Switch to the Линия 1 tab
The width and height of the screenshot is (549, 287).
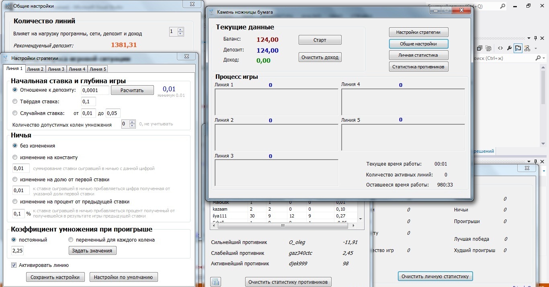click(14, 68)
